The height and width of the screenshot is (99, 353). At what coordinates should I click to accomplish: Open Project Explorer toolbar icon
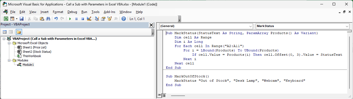click(97, 19)
